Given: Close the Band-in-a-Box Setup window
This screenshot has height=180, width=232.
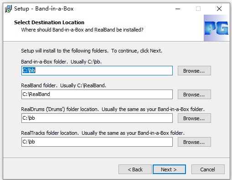Looking at the screenshot, I should click(219, 9).
